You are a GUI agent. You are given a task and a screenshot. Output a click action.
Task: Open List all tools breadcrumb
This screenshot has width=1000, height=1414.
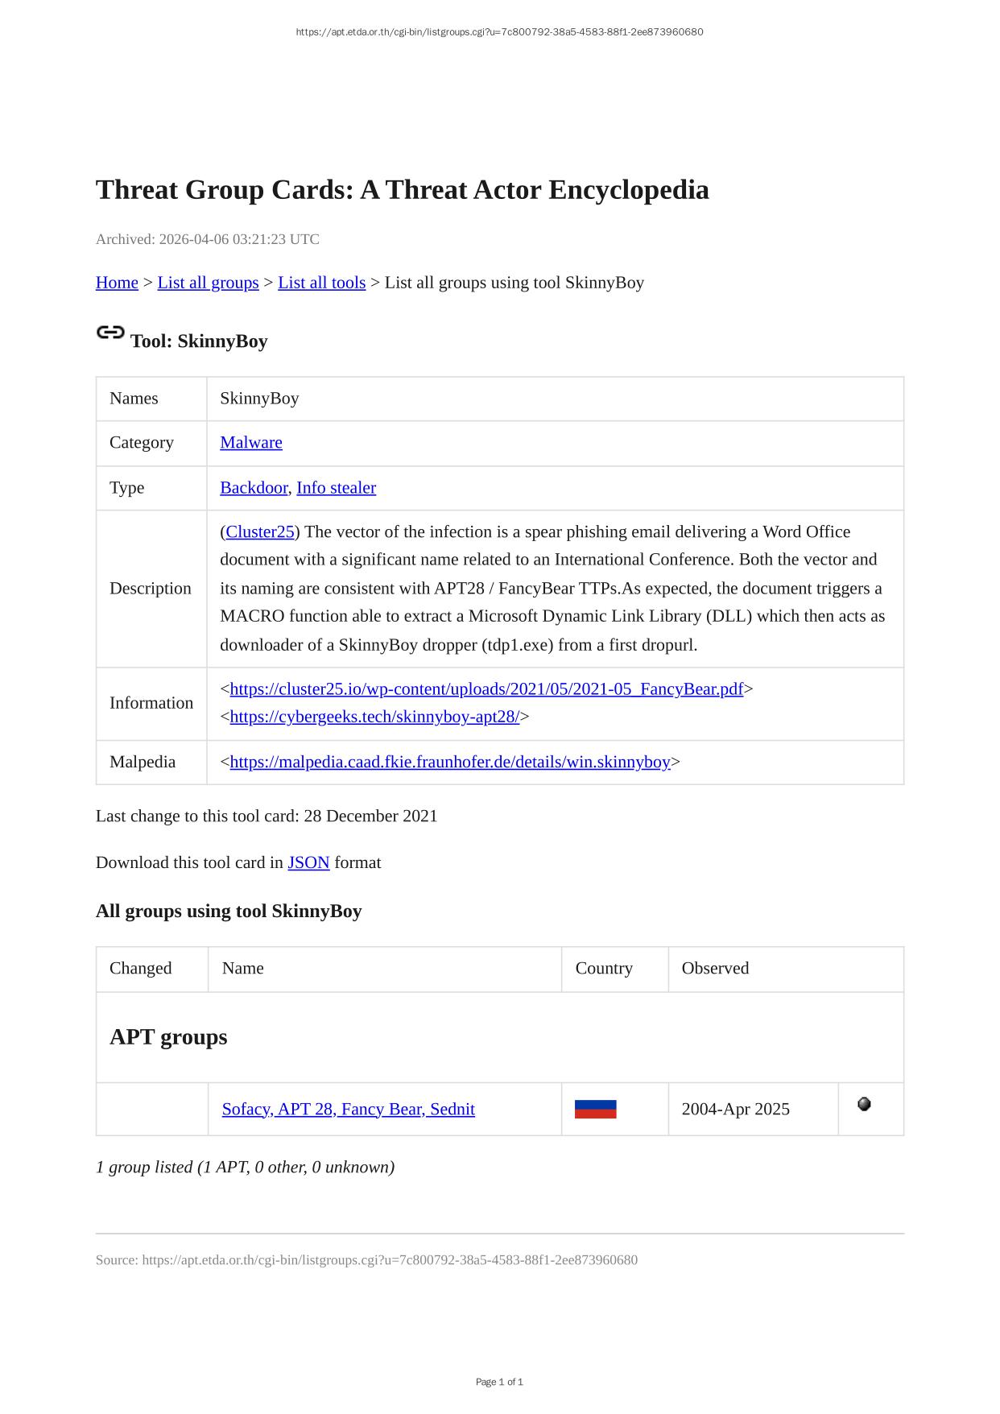(x=321, y=283)
